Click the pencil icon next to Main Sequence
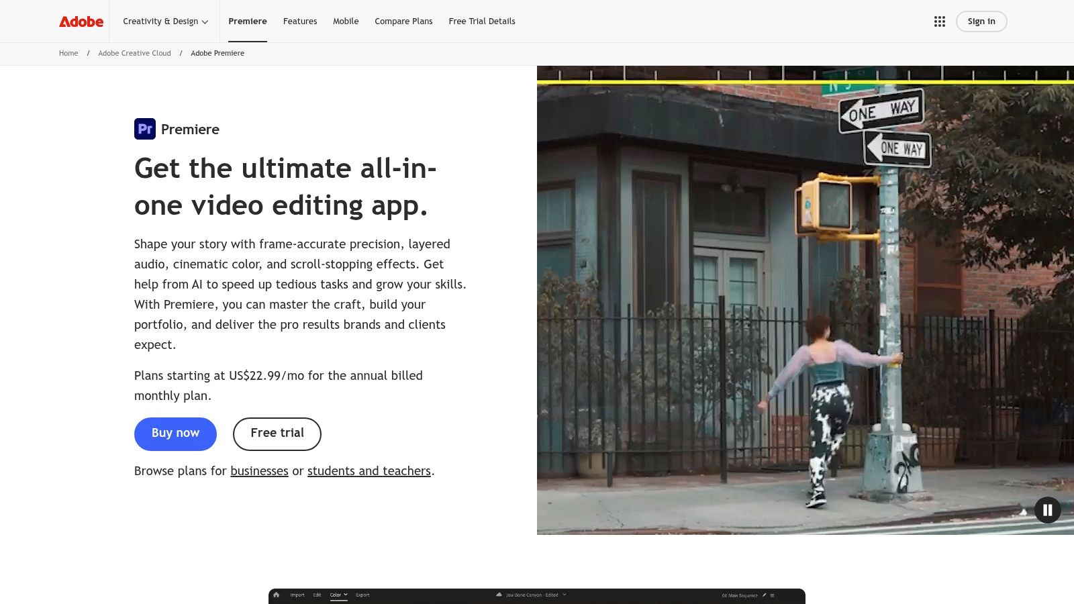The image size is (1074, 604). 764,595
